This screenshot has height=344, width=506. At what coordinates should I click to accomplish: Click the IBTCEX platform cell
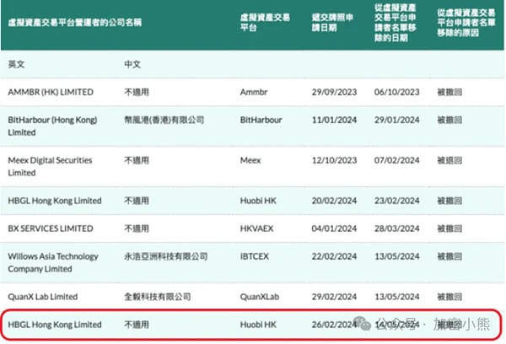pos(255,256)
